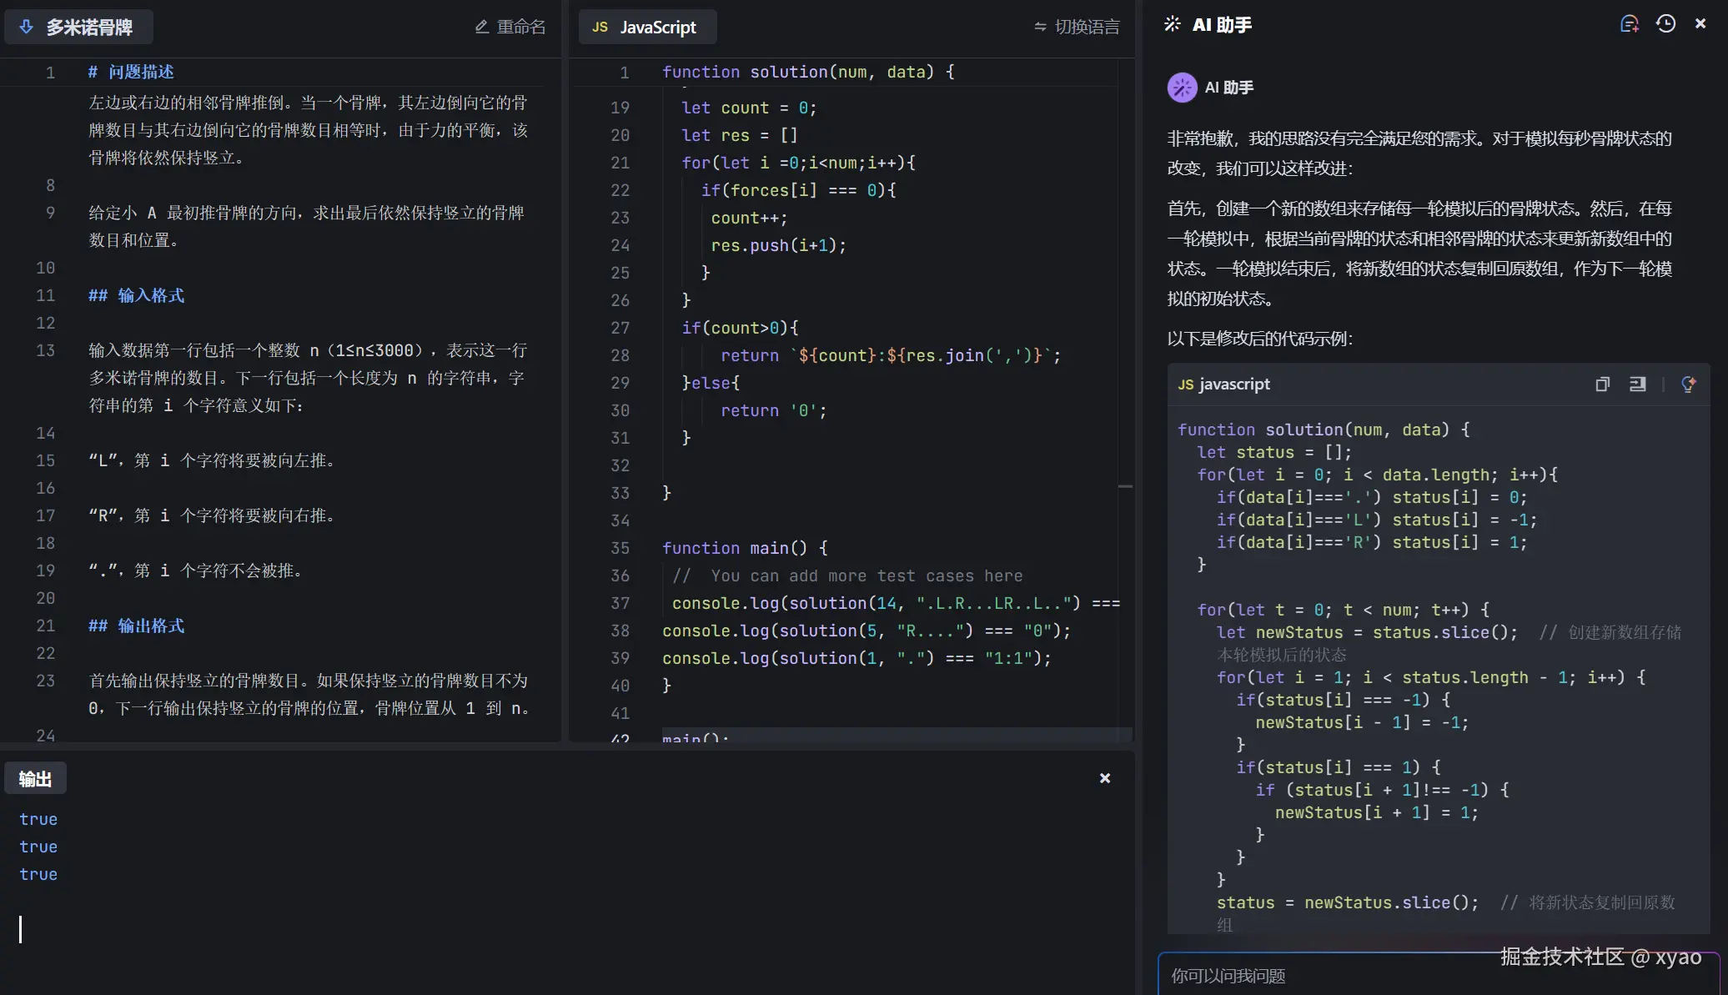
Task: Start a new AI chat conversation
Action: [1630, 24]
